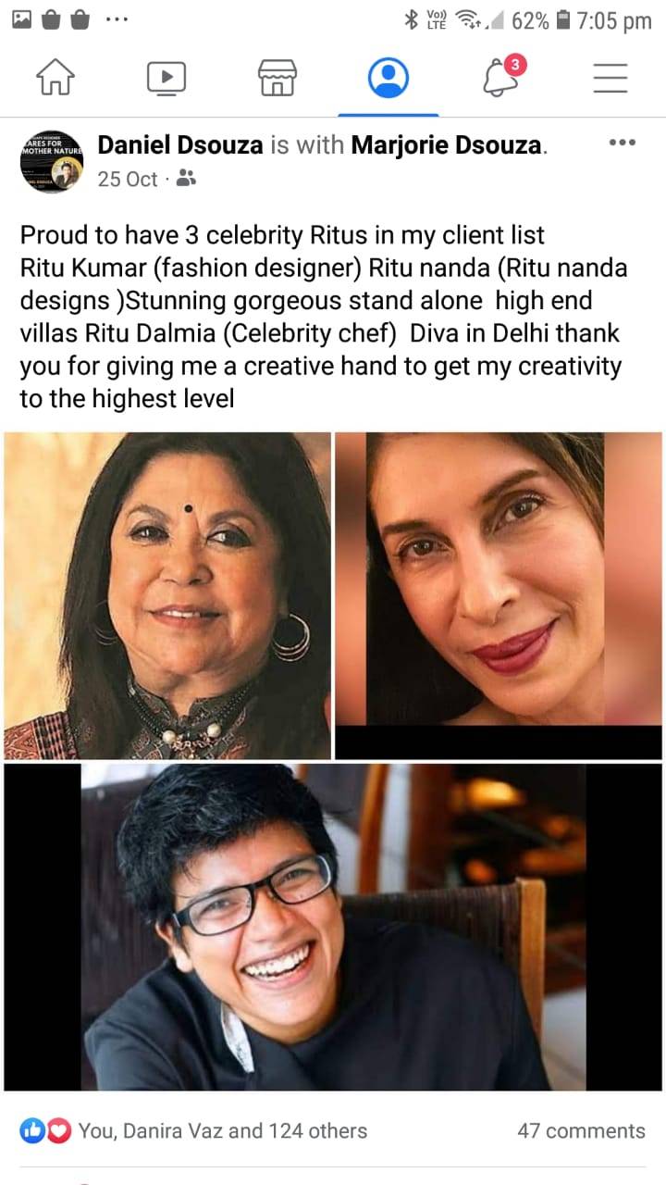Open the Marketplace store icon
This screenshot has height=1185, width=666.
[277, 79]
